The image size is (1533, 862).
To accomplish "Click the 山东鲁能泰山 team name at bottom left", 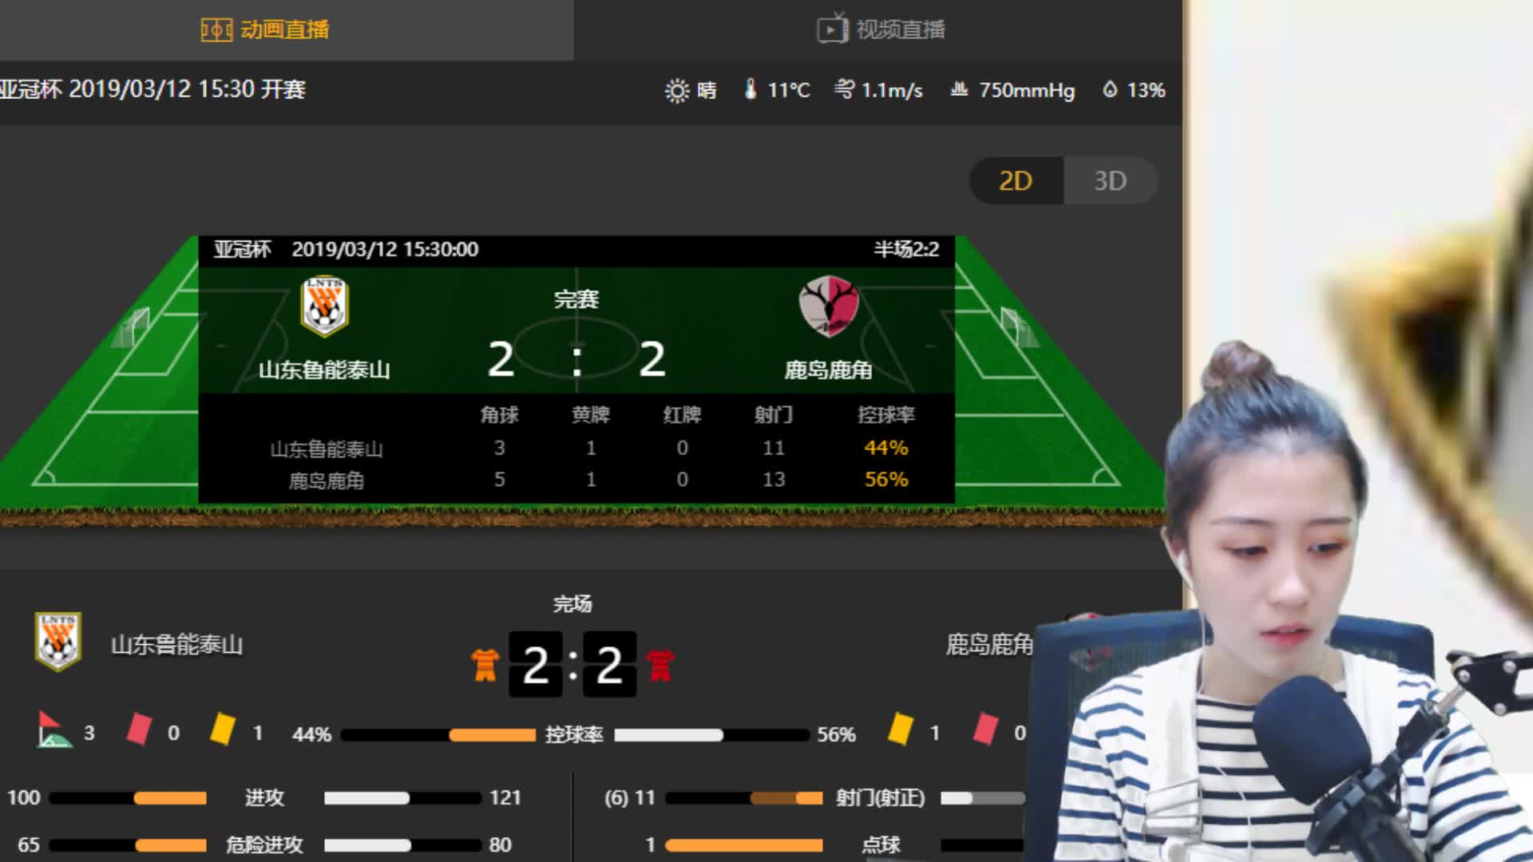I will click(176, 645).
